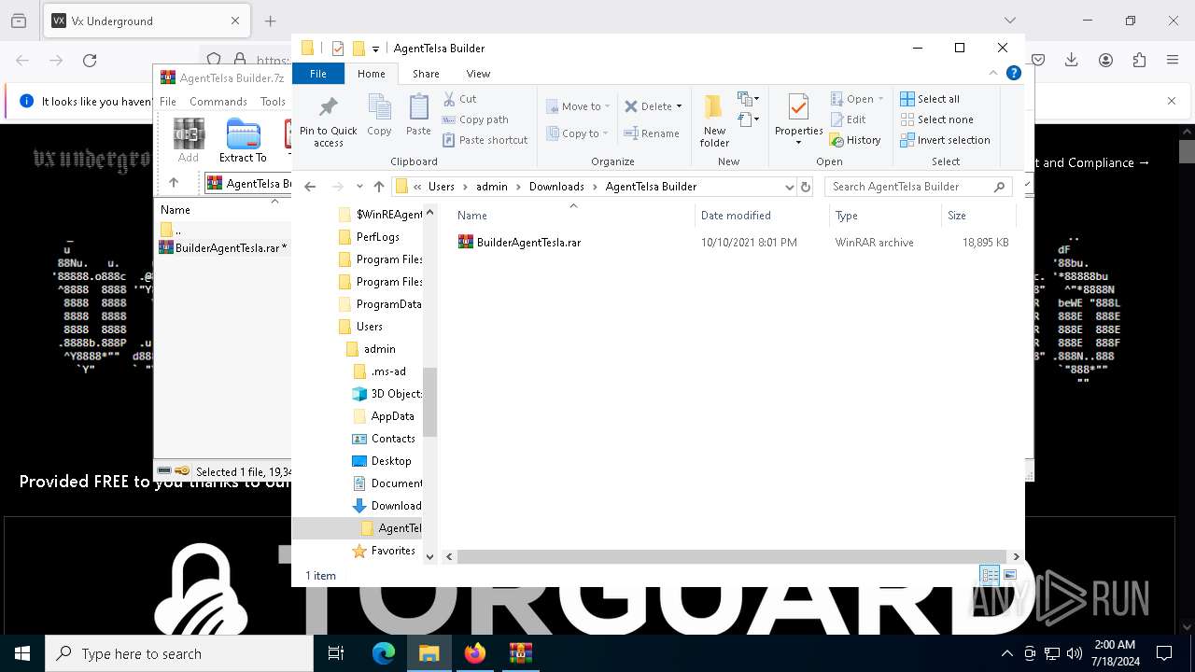Click taskbar search box
The image size is (1195, 672).
(179, 653)
